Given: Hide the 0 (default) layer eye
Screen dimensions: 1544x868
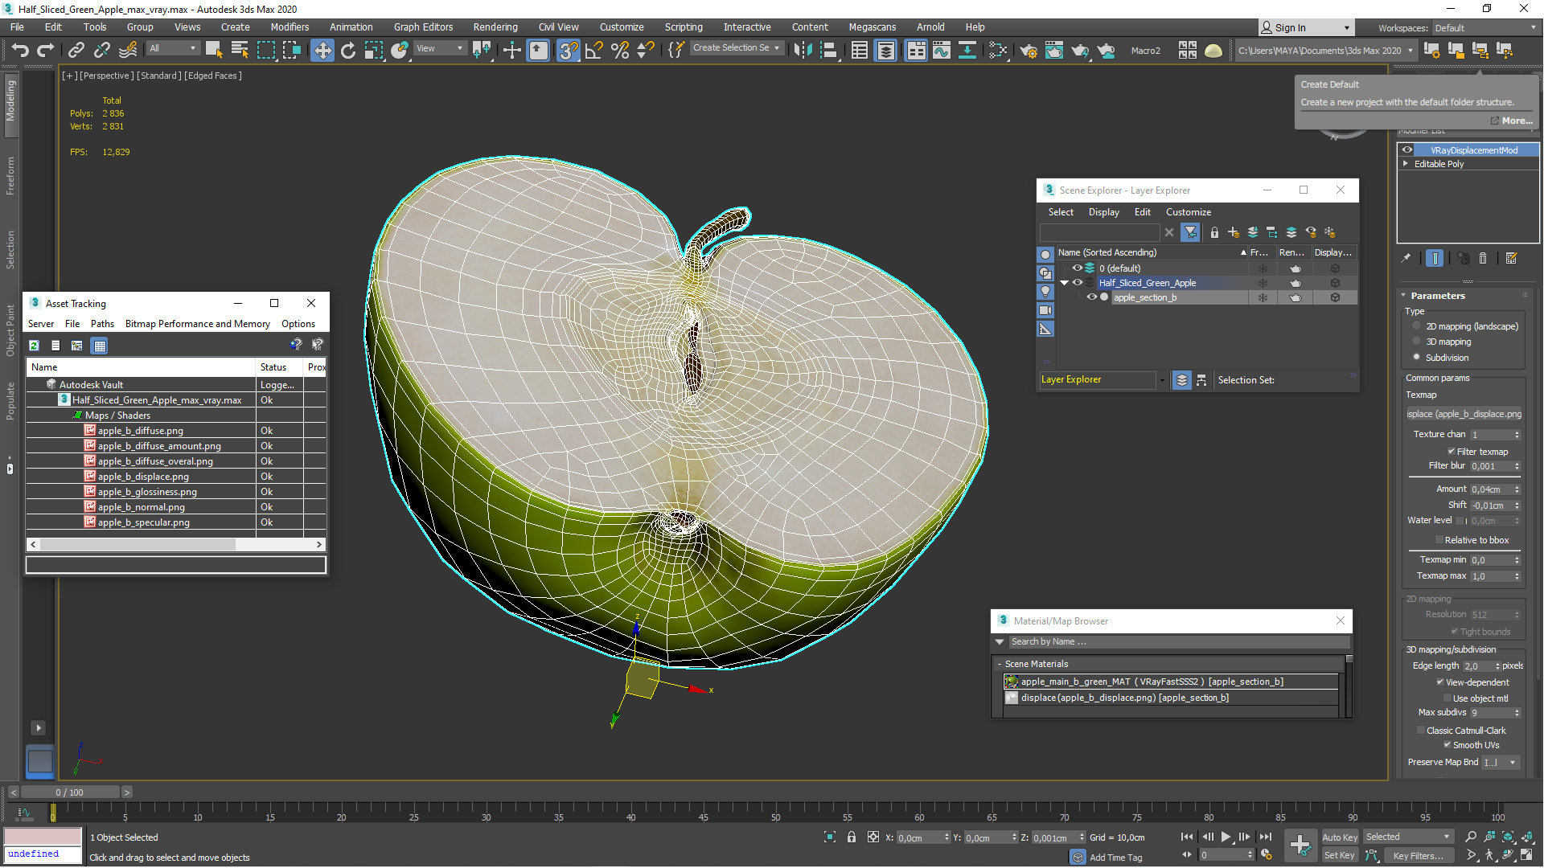Looking at the screenshot, I should coord(1078,268).
